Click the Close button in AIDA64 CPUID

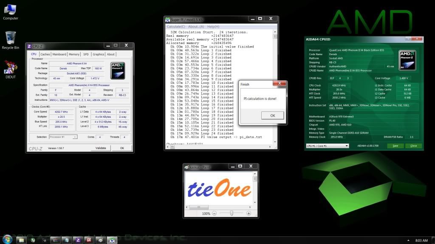[414, 146]
